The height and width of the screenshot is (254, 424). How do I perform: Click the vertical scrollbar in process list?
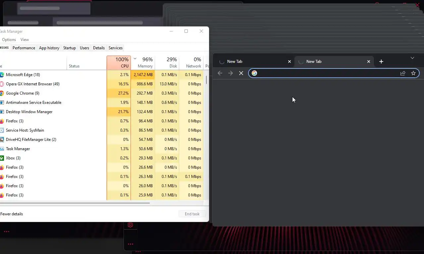[x=207, y=80]
